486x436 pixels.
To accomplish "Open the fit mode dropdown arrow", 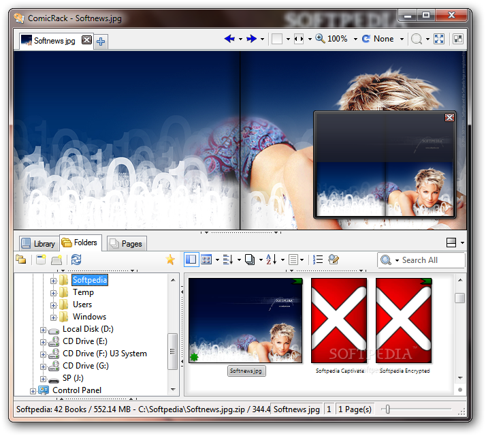I will coord(310,39).
